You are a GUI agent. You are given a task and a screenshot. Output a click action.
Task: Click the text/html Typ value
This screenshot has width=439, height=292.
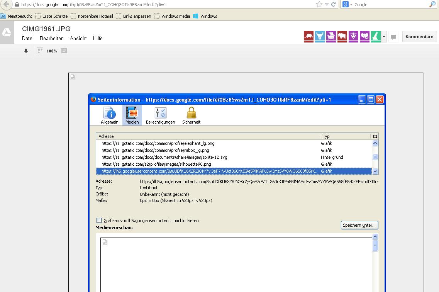point(148,188)
